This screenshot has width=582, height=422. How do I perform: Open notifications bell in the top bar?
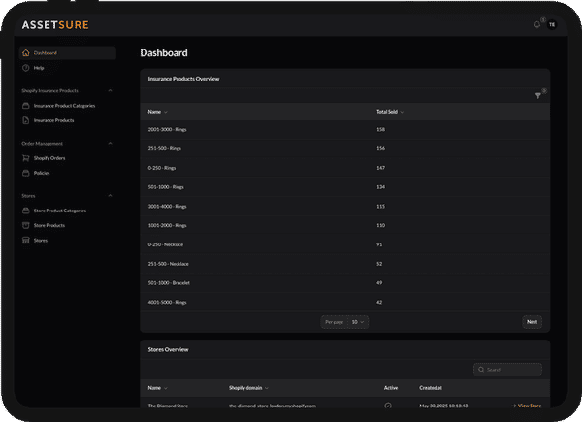536,25
